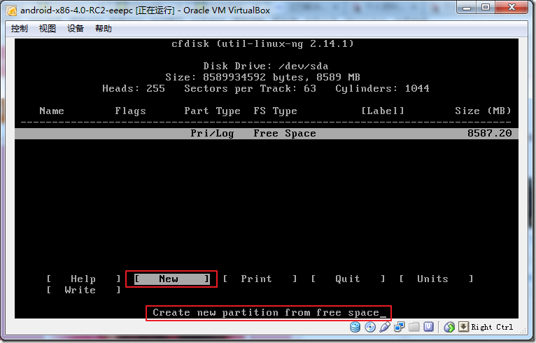
Task: Click the network adapters status icon
Action: point(400,327)
